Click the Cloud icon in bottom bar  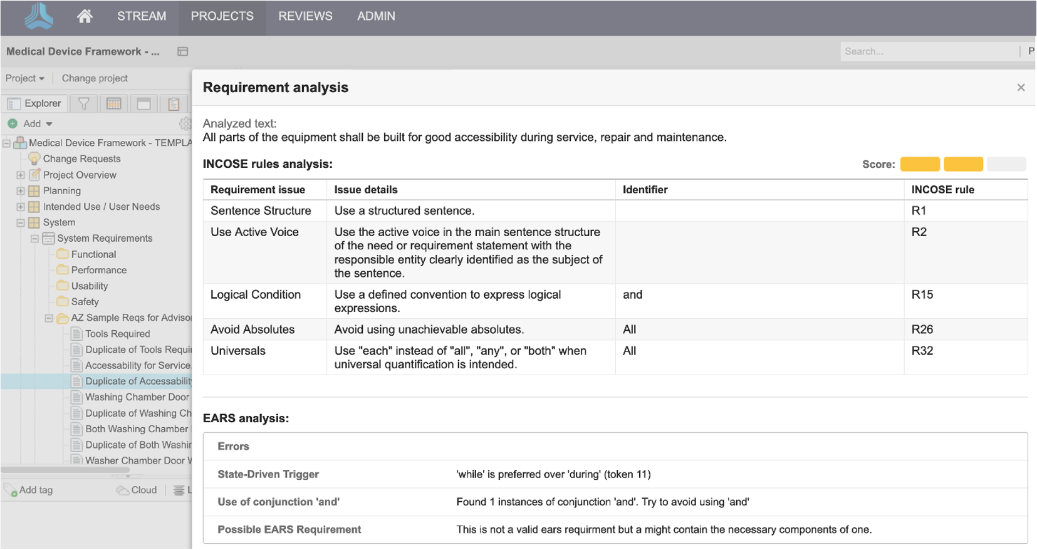122,490
